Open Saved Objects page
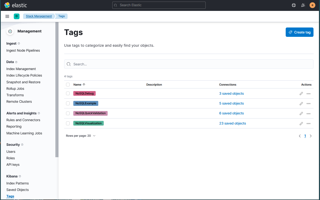This screenshot has width=320, height=200. [18, 190]
